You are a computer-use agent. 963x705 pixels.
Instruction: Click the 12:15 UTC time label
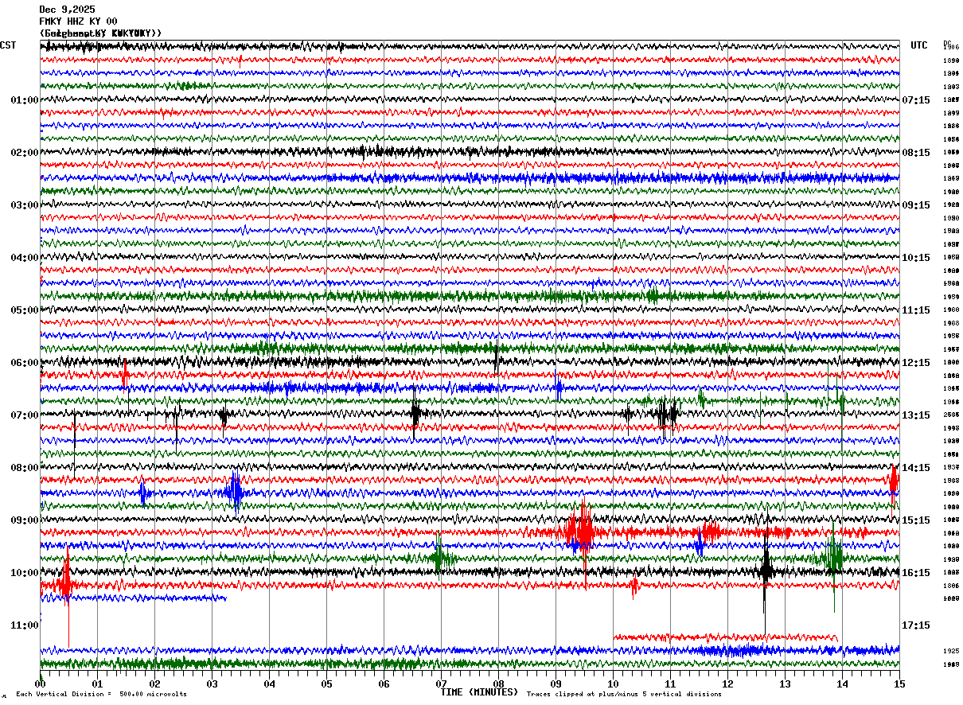pyautogui.click(x=916, y=363)
